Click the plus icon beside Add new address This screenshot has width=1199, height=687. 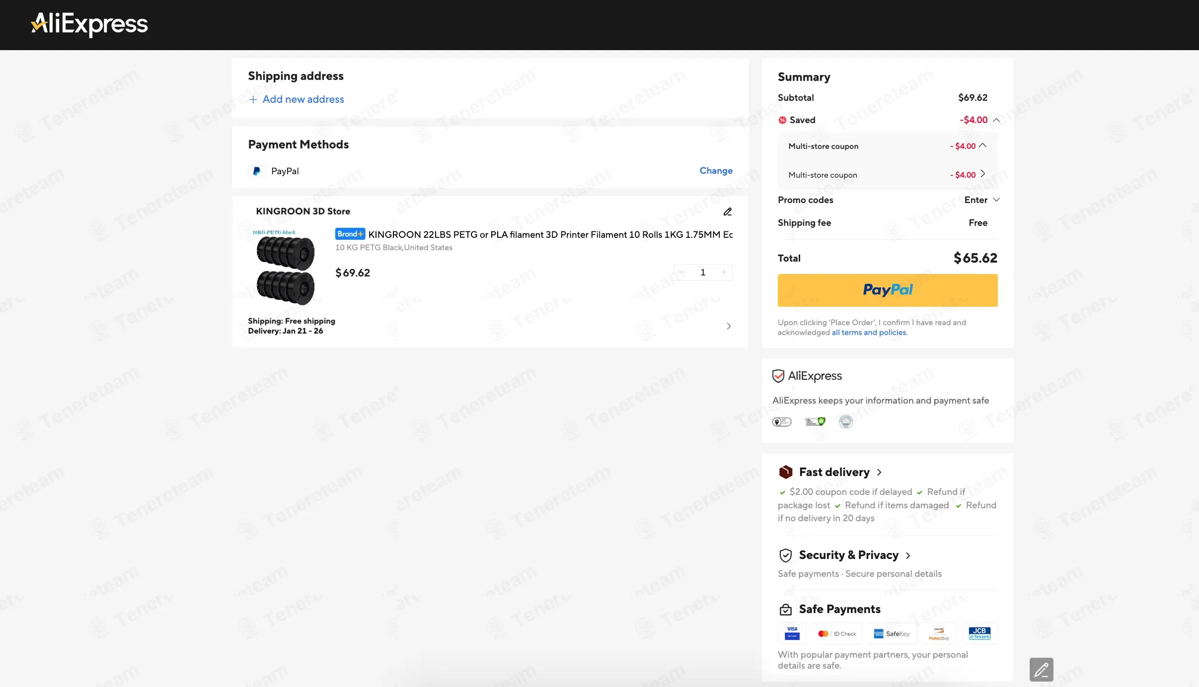[x=253, y=99]
